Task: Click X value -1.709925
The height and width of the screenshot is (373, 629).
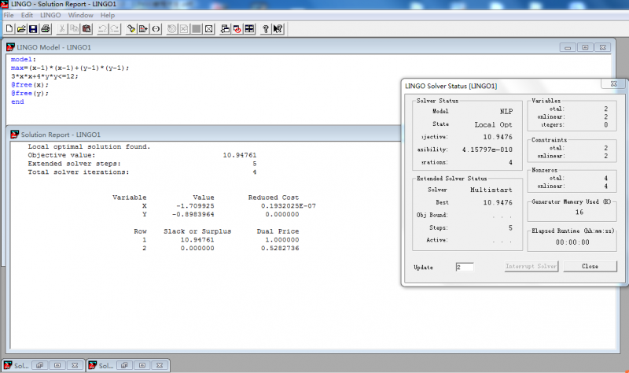Action: click(x=195, y=205)
